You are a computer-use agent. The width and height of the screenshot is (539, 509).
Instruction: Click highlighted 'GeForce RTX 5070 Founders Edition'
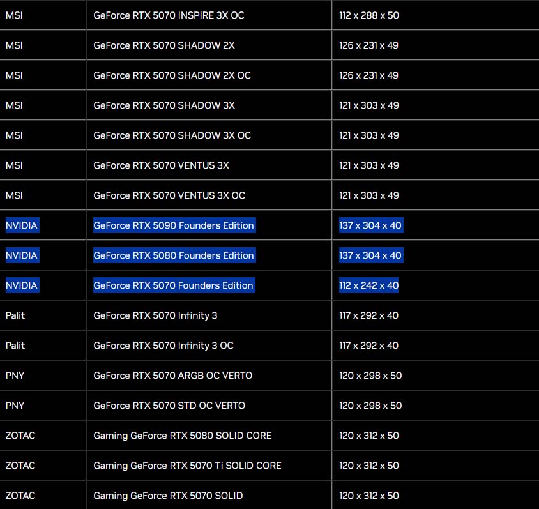(174, 285)
